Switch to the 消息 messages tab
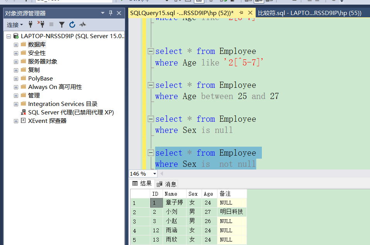370x245 pixels. point(166,184)
